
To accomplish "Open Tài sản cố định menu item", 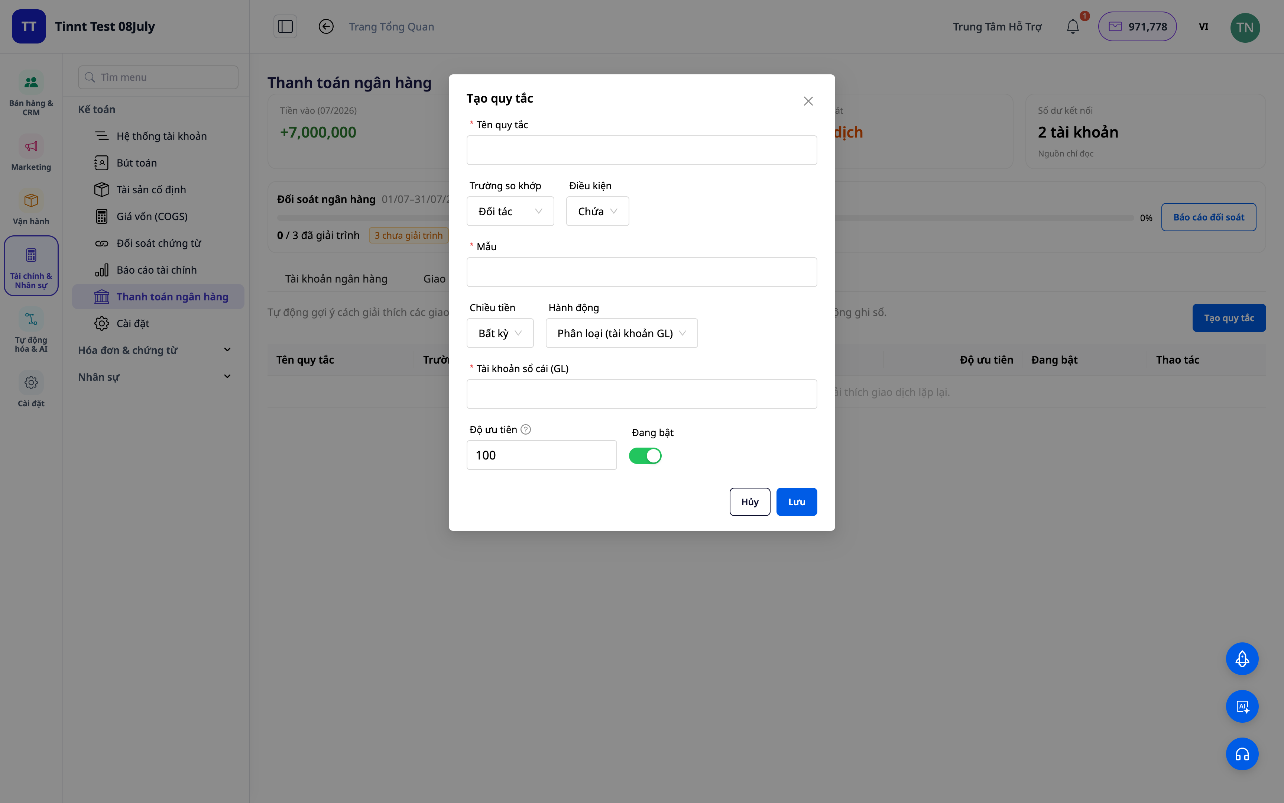I will [x=158, y=190].
